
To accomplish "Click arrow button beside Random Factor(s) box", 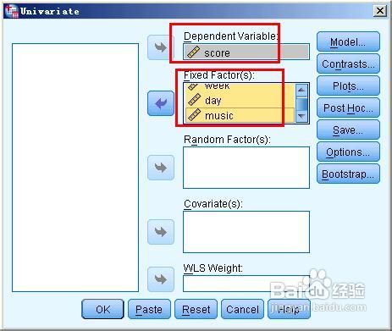I will coord(161,168).
